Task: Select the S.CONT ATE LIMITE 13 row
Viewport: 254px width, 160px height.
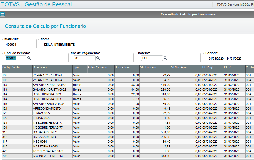Action: [x=128, y=156]
